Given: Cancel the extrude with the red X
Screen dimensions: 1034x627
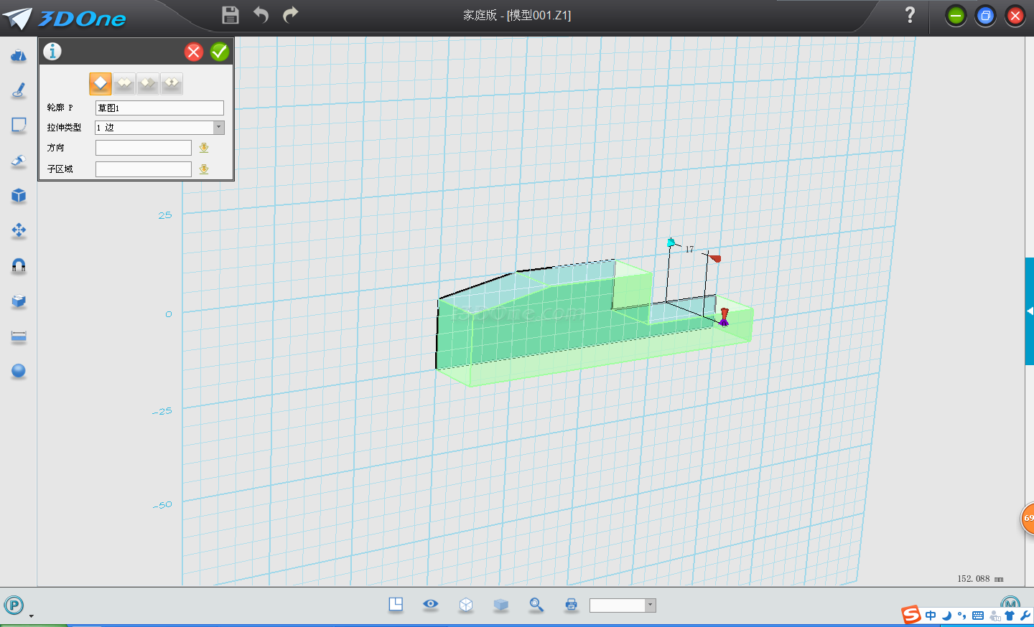Looking at the screenshot, I should (194, 52).
